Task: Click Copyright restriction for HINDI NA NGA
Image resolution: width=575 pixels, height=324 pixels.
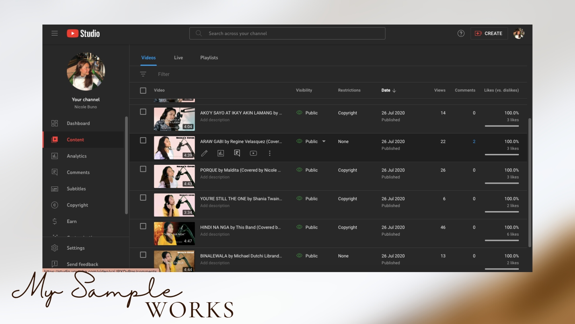Action: pos(347,227)
